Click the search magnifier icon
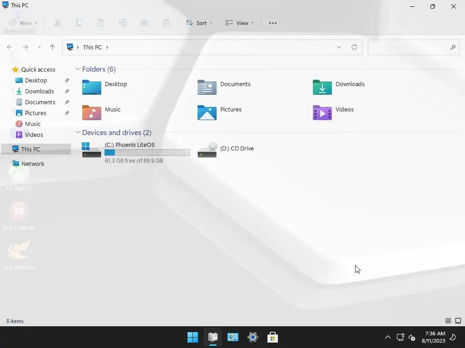 453,47
